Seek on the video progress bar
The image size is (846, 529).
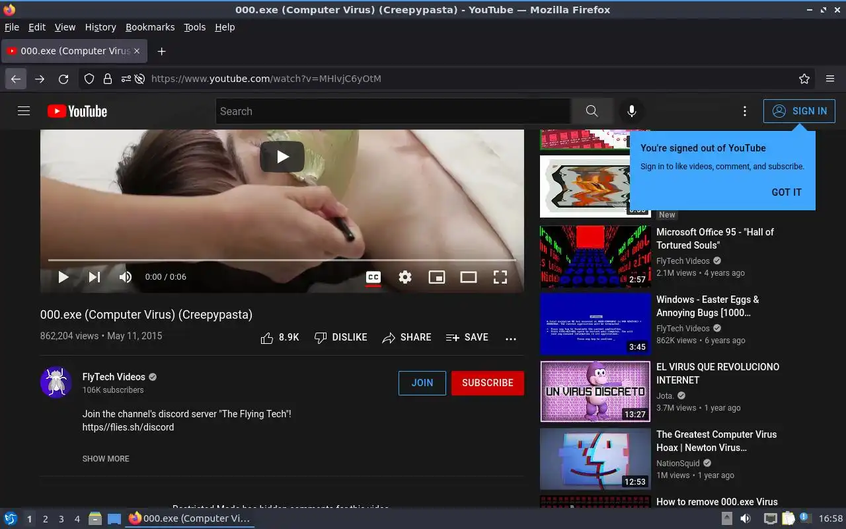click(282, 260)
